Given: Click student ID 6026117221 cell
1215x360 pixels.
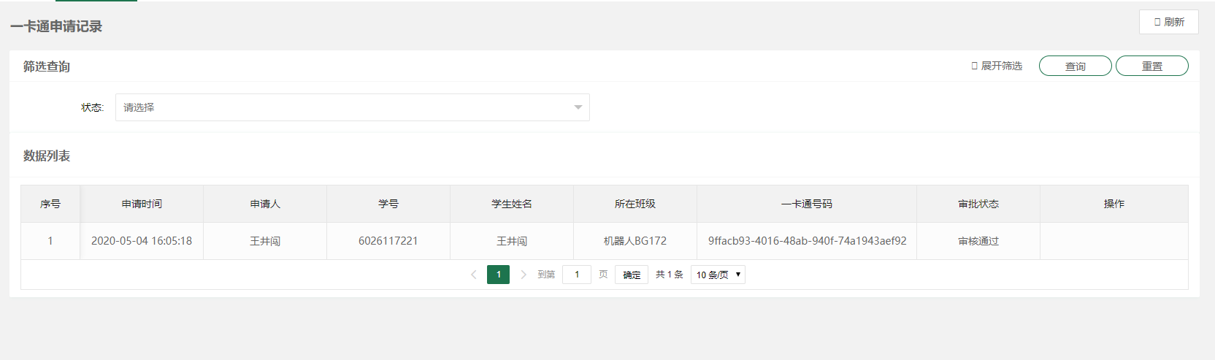Looking at the screenshot, I should coord(388,241).
